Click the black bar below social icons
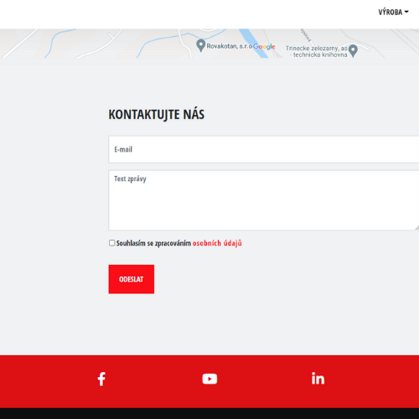This screenshot has height=419, width=419. (209, 413)
